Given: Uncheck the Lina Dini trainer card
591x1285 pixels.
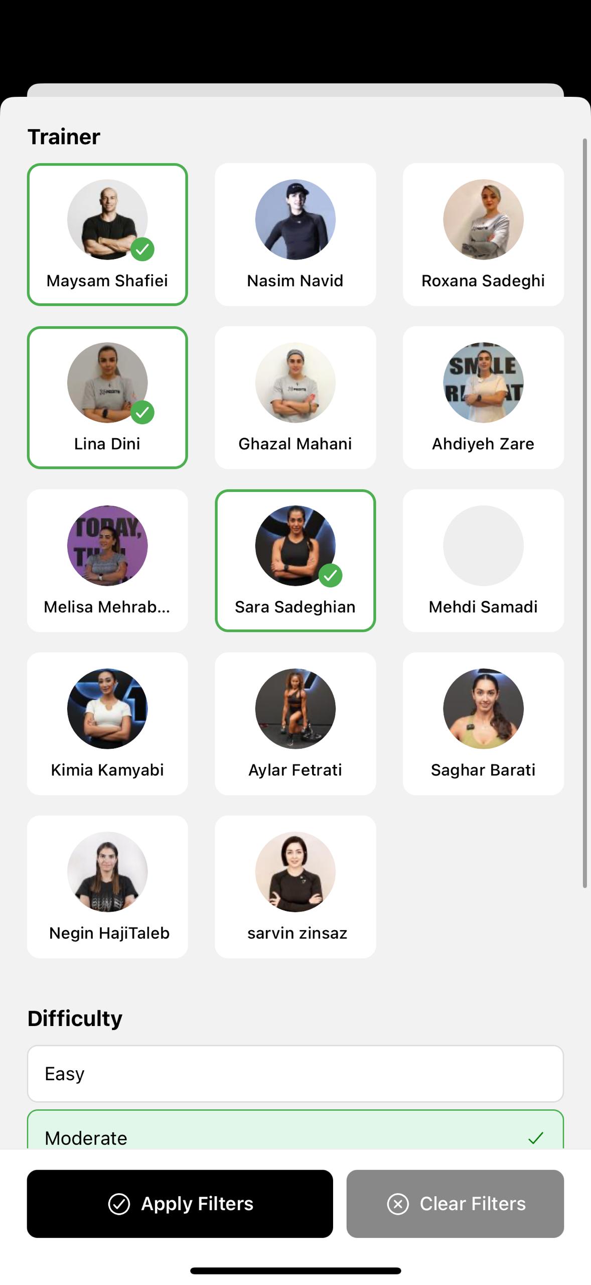Looking at the screenshot, I should (x=107, y=398).
